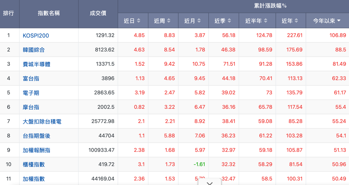Open the 摩台指 index link
349x185 pixels.
click(x=31, y=107)
